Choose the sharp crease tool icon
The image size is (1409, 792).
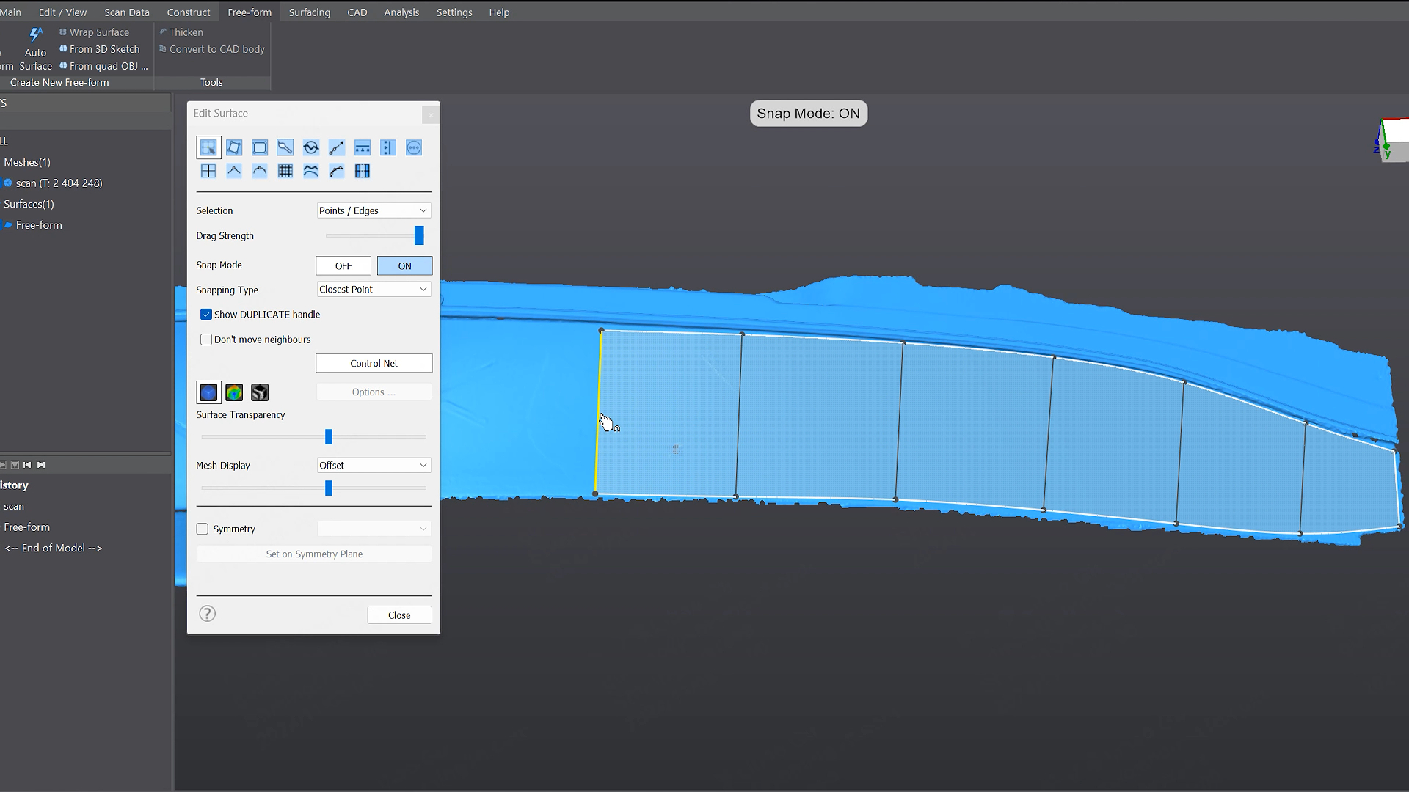(x=233, y=170)
